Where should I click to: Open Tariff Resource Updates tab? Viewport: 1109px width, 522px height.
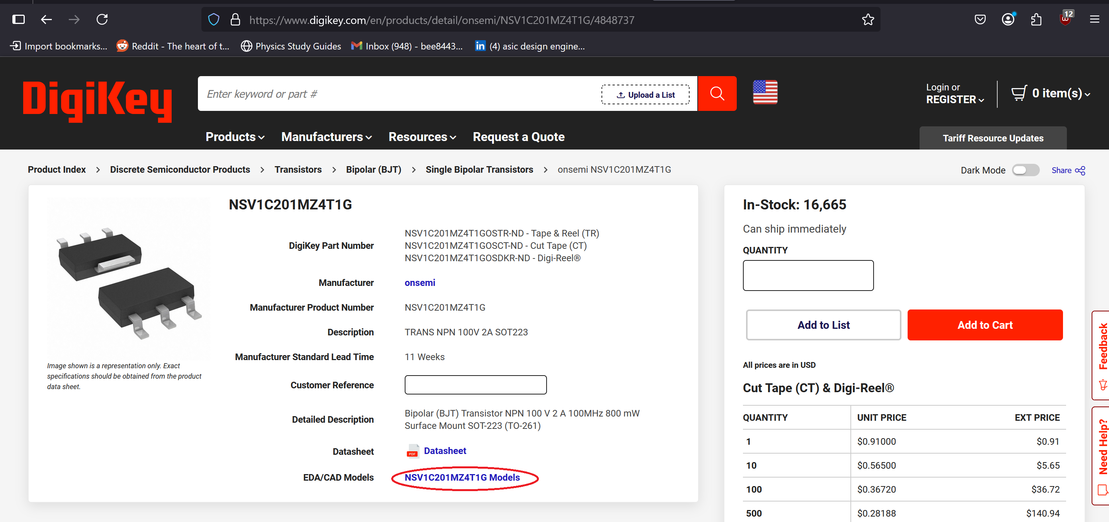tap(993, 138)
